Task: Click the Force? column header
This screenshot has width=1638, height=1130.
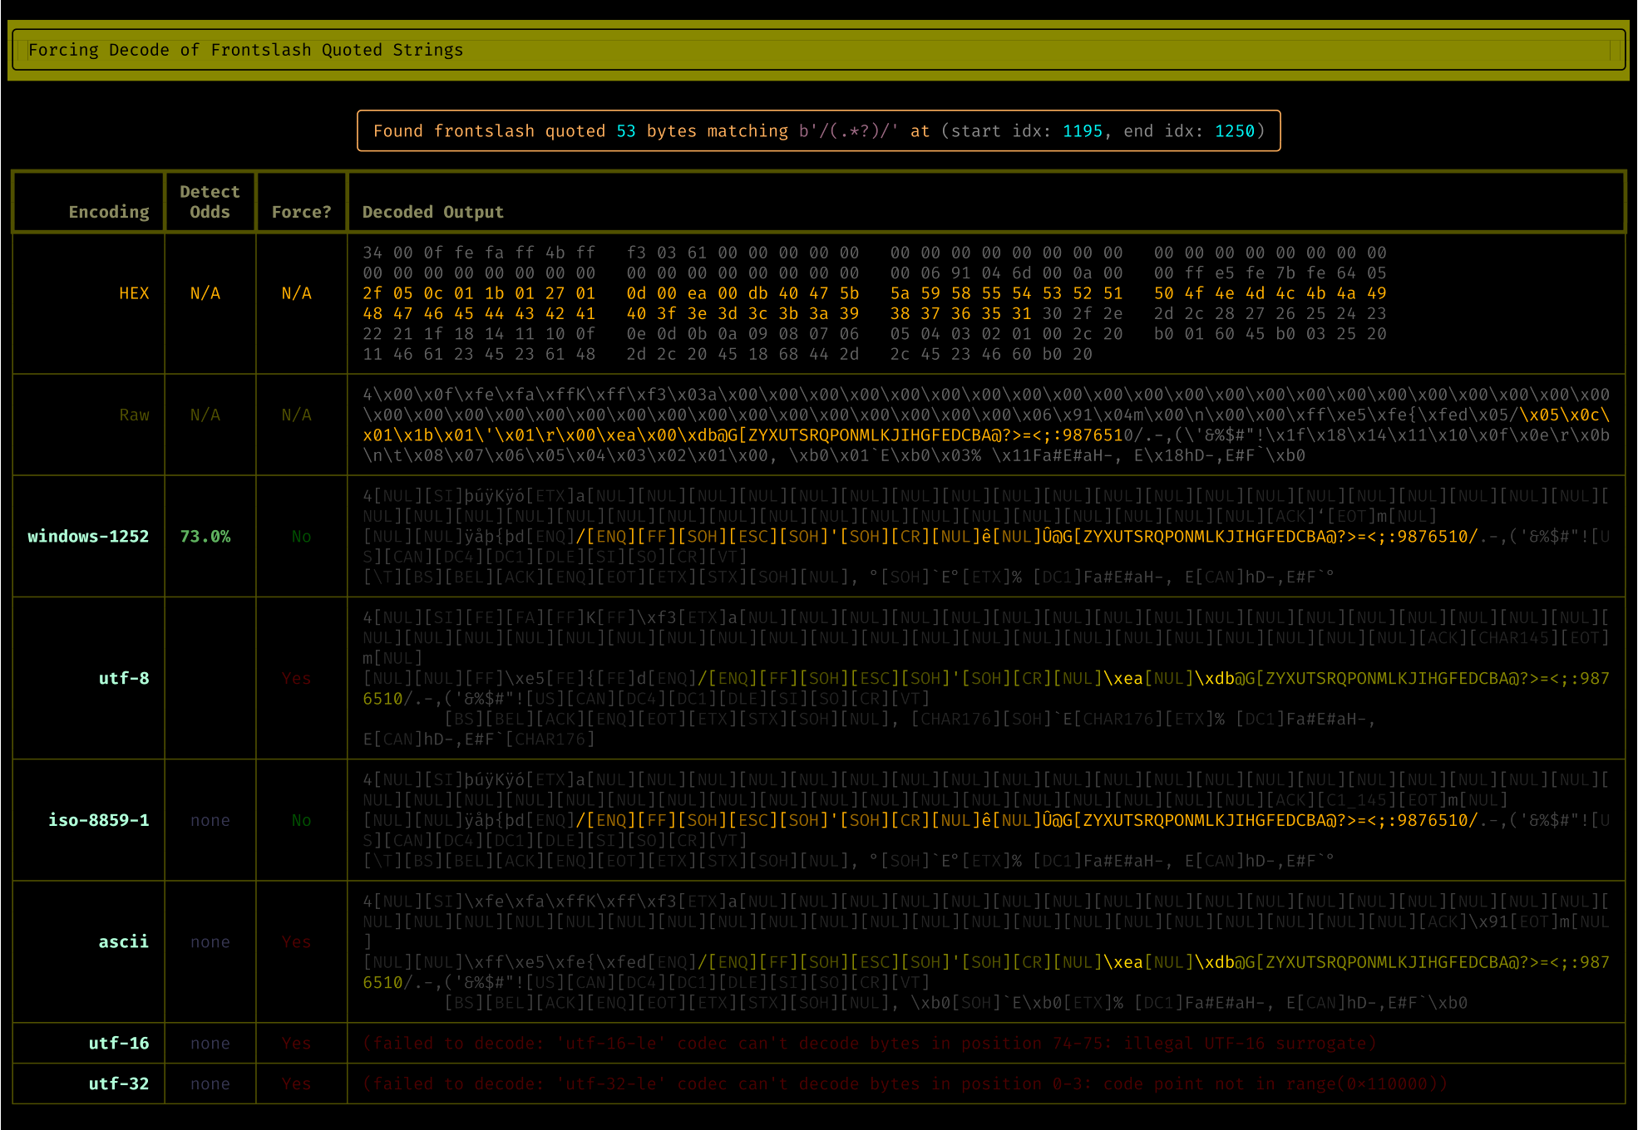Action: [x=301, y=212]
